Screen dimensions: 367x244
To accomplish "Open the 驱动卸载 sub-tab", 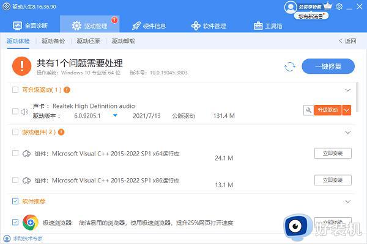I will pos(124,41).
